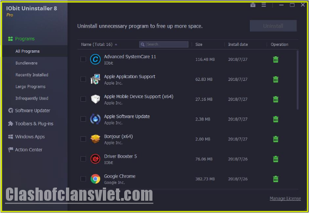Check the Bonjour (x64) checkbox

(x=83, y=139)
